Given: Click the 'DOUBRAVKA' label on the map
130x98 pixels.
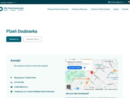Looking at the screenshot, I should coord(100,68).
